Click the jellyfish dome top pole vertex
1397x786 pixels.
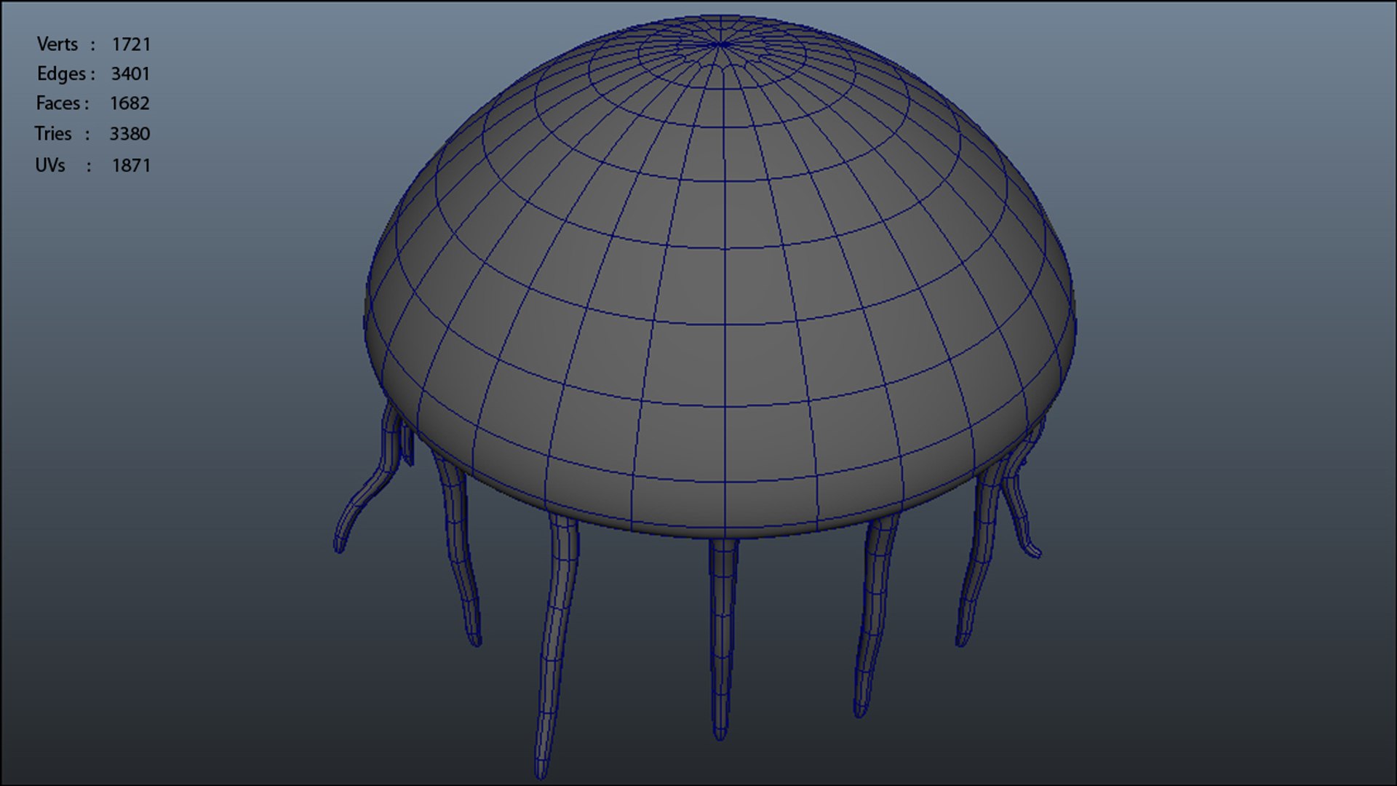(720, 45)
